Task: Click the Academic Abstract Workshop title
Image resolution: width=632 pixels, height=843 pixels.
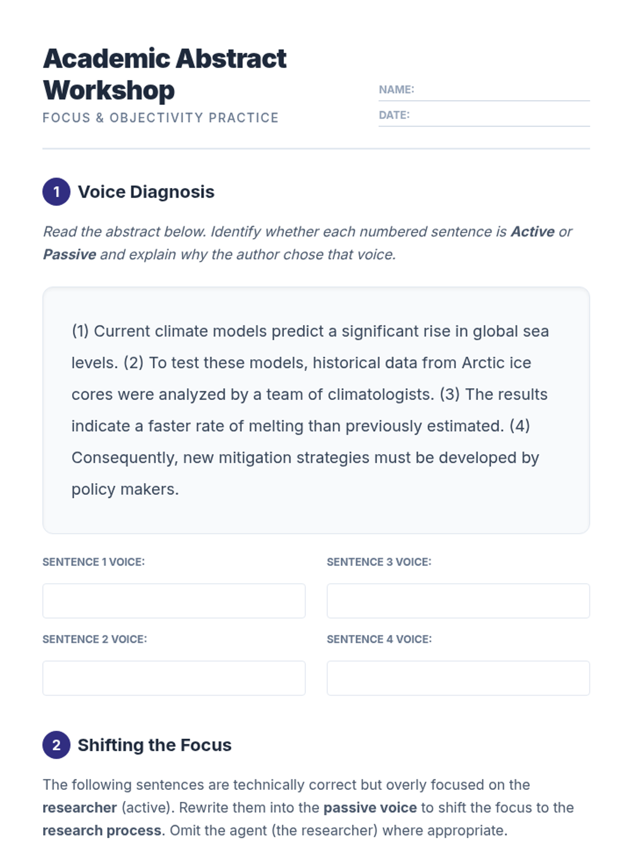Action: coord(164,74)
